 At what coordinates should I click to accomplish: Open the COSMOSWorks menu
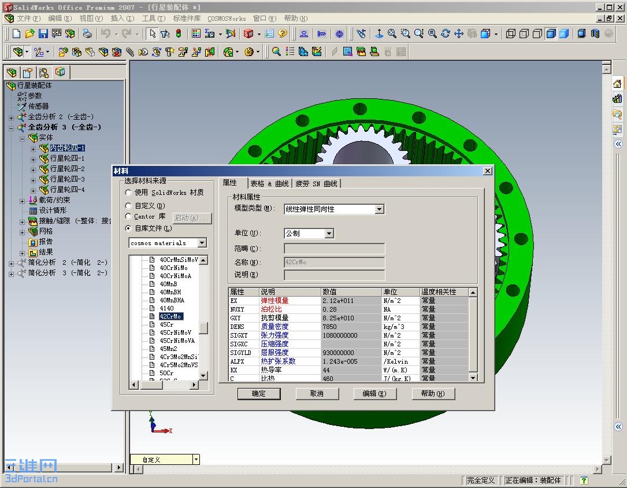227,19
